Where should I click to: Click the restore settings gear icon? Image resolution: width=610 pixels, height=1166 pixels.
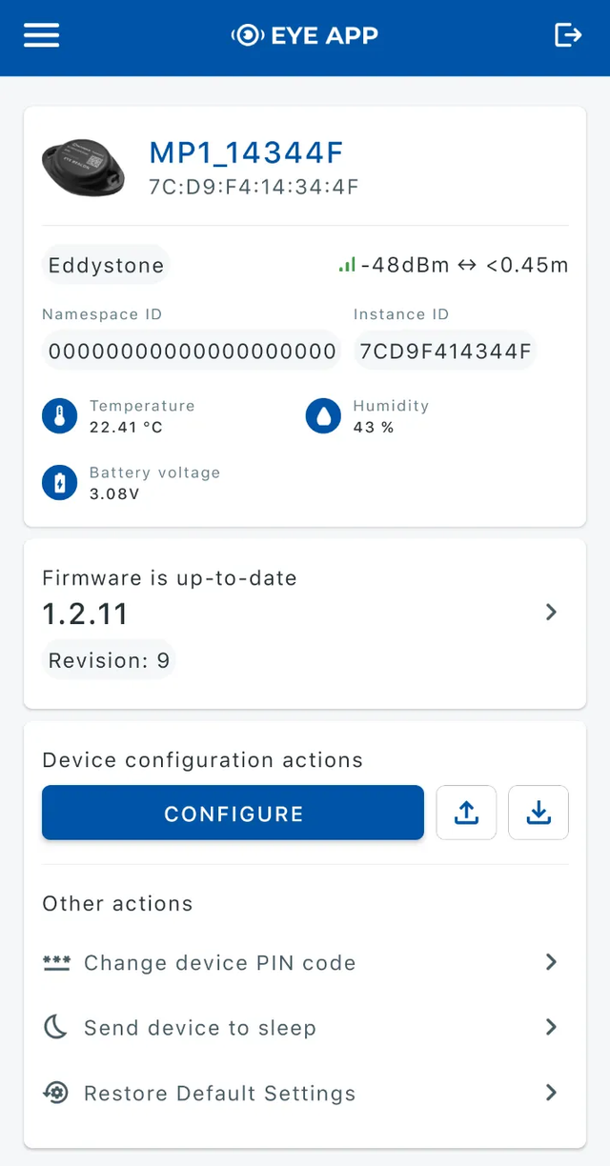[x=56, y=1093]
